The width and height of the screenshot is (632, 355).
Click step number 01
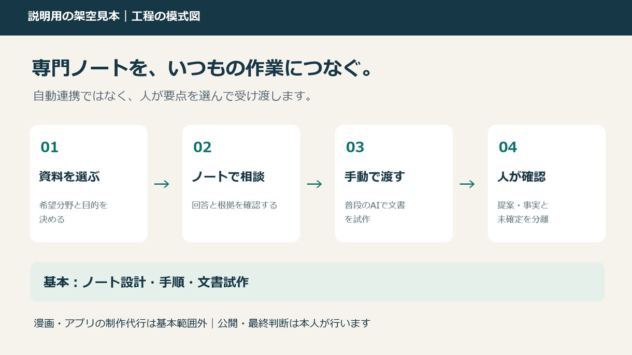[x=50, y=147]
